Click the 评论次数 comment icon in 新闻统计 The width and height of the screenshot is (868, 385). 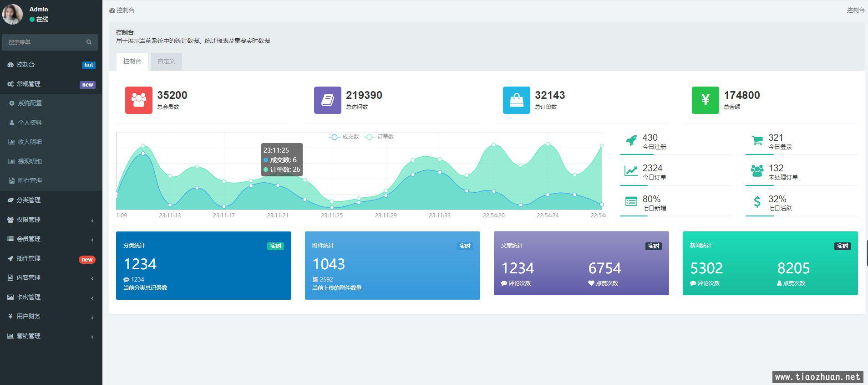pyautogui.click(x=693, y=283)
